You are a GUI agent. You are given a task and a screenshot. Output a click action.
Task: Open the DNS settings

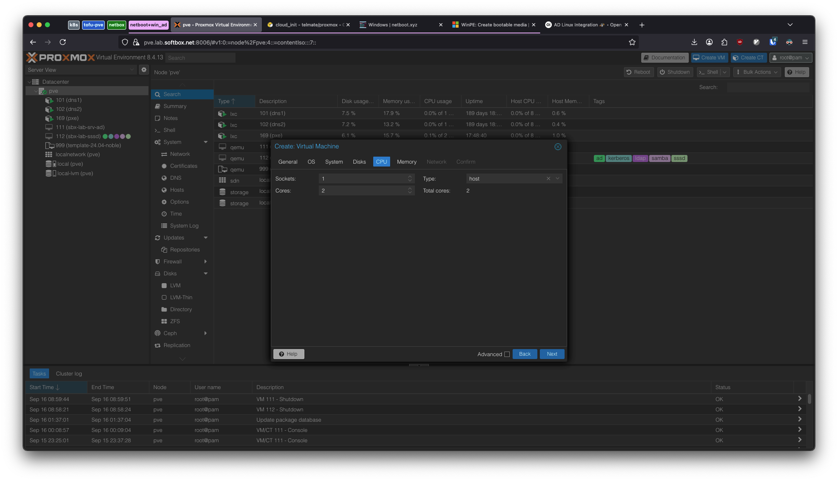pos(175,178)
